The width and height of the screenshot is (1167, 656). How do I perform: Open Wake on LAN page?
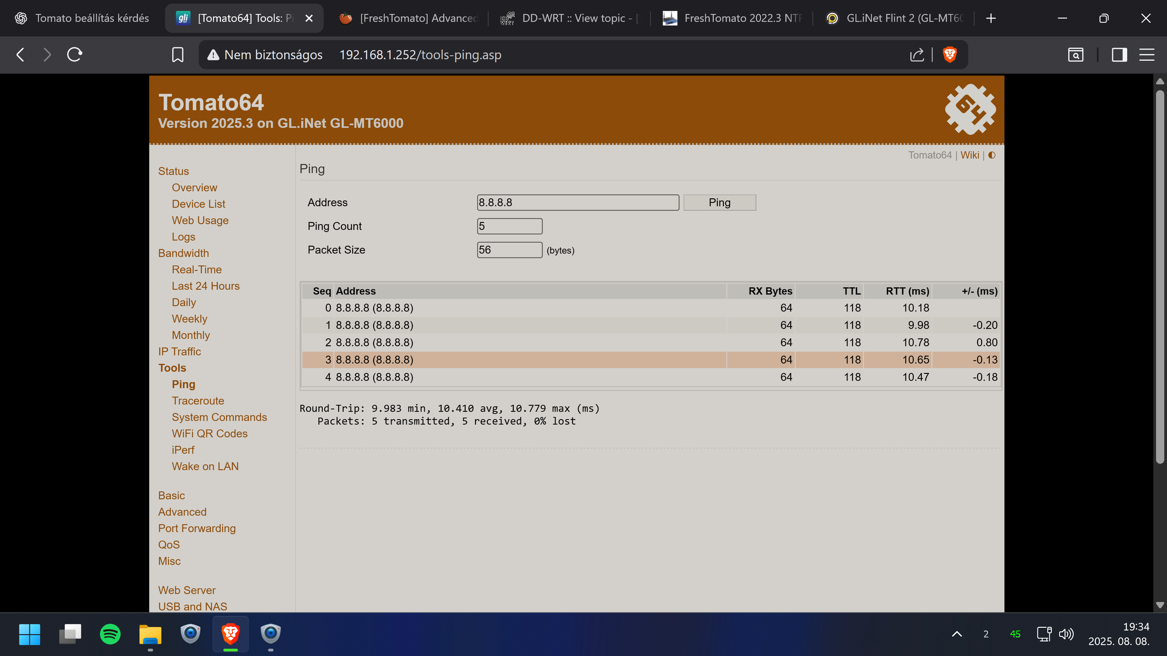coord(205,466)
